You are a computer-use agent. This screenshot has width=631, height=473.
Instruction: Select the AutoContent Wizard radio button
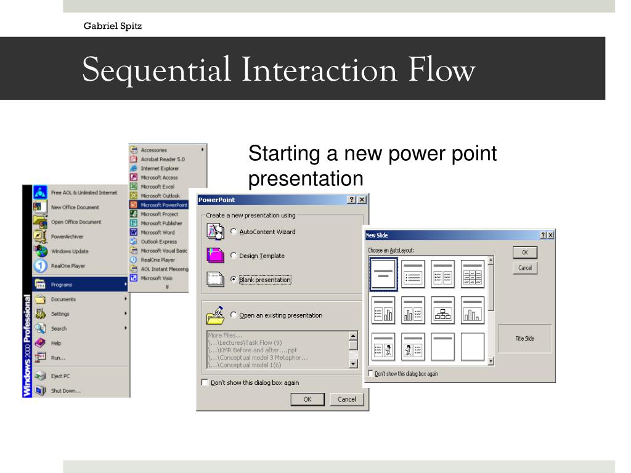point(234,232)
